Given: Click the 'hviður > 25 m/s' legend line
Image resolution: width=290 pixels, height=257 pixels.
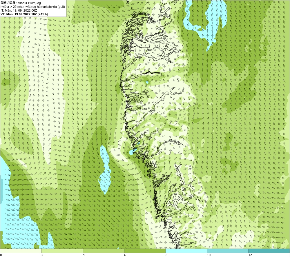Looking at the screenshot, I should (x=33, y=7).
